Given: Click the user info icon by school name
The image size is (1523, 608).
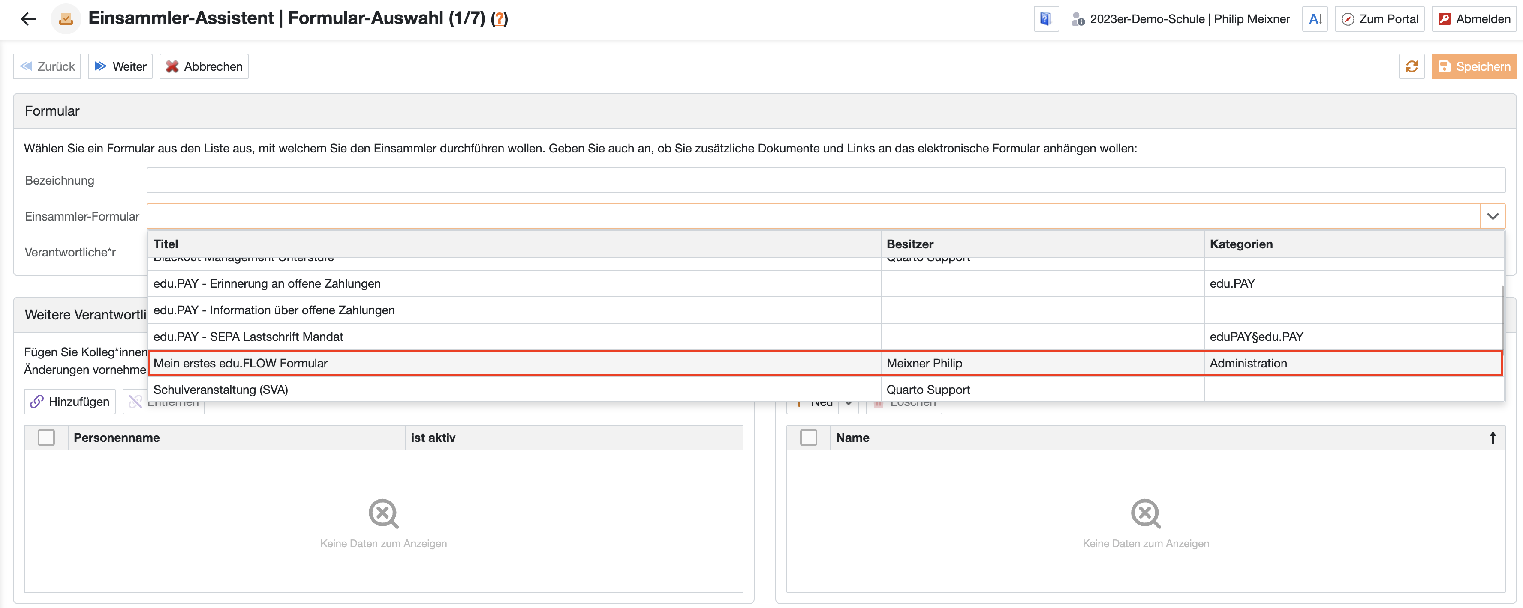Looking at the screenshot, I should 1078,19.
